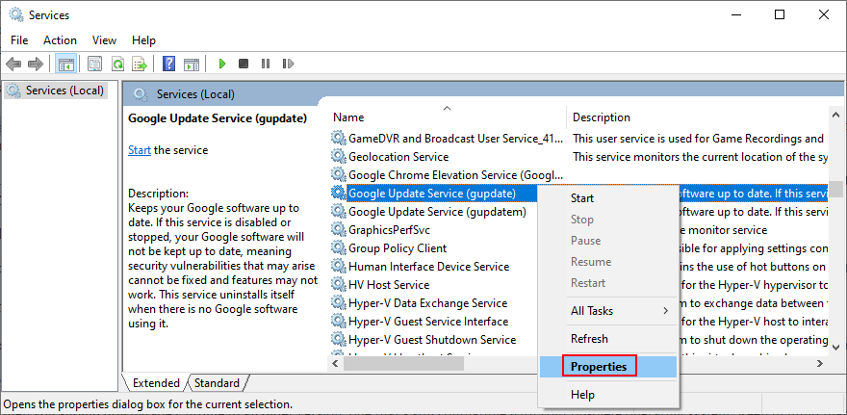Click the Back arrow toolbar icon
This screenshot has height=415, width=847.
point(13,64)
